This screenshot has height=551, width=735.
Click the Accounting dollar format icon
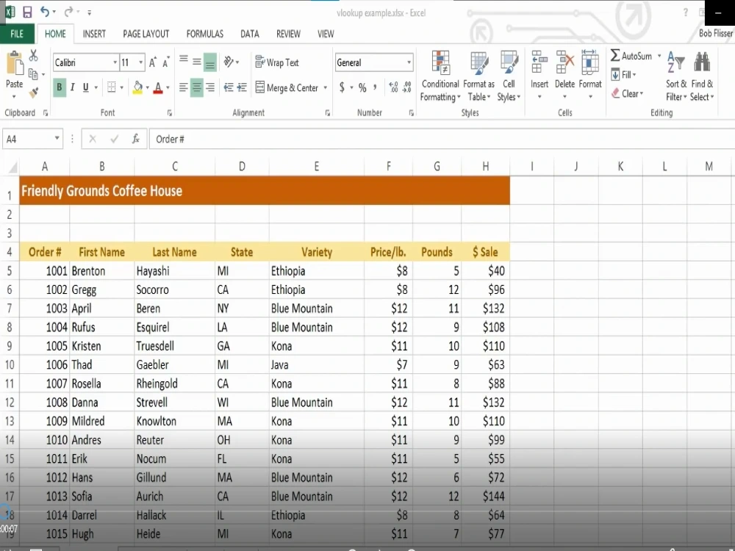tap(342, 87)
